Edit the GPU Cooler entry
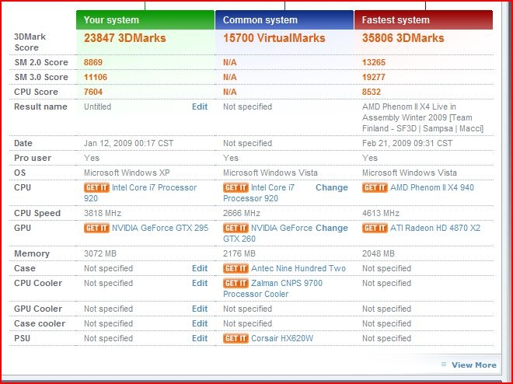This screenshot has height=384, width=513. (200, 309)
